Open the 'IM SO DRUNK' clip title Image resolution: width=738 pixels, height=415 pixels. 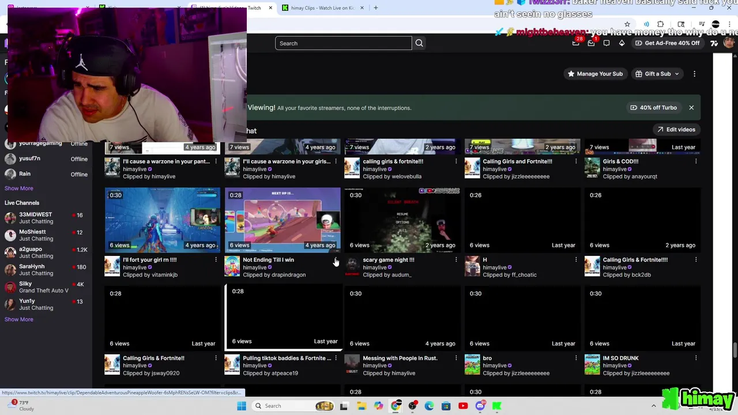[620, 359]
